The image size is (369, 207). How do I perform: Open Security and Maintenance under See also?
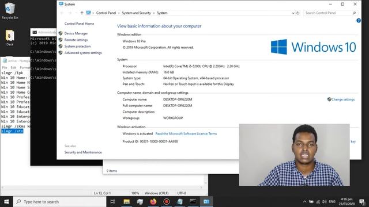[83, 152]
